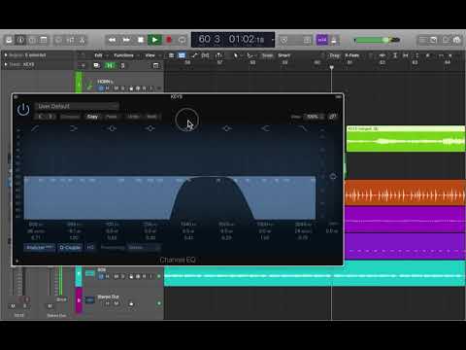This screenshot has width=466, height=350.
Task: Click the Undo button in Channel EQ
Action: click(133, 117)
